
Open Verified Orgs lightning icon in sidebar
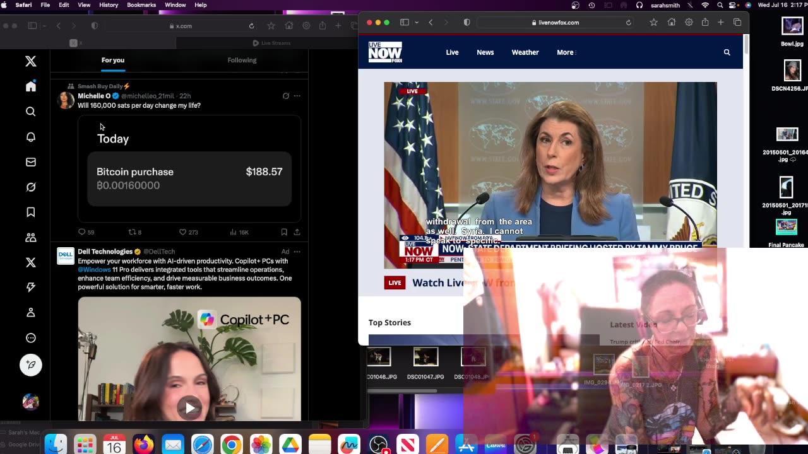(x=30, y=288)
